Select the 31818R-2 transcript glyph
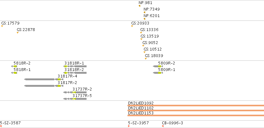This screenshot has width=264, height=128. point(75,73)
